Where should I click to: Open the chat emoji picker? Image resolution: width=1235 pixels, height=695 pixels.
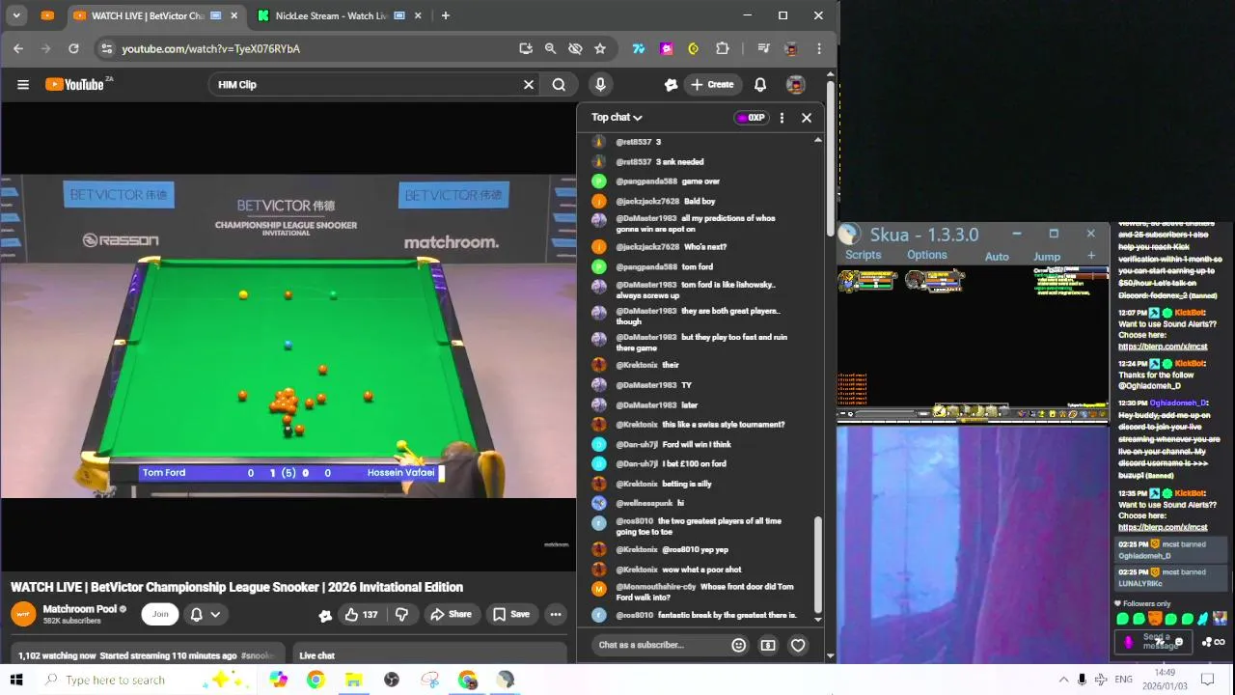pos(739,645)
